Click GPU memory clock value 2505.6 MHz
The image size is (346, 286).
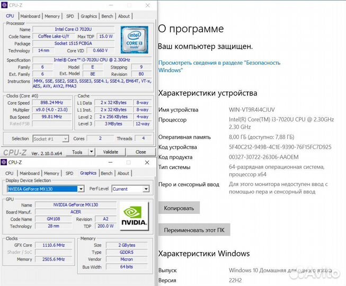click(x=54, y=259)
